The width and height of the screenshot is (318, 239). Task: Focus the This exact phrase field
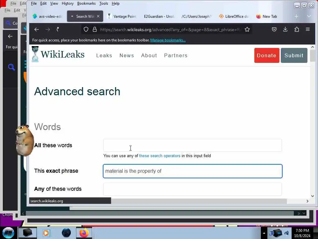(193, 171)
